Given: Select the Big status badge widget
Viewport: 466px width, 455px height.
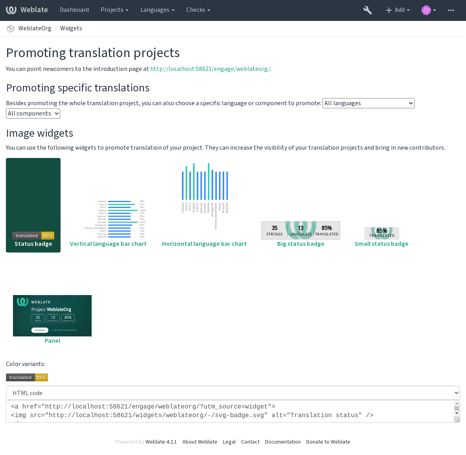Looking at the screenshot, I should click(300, 234).
